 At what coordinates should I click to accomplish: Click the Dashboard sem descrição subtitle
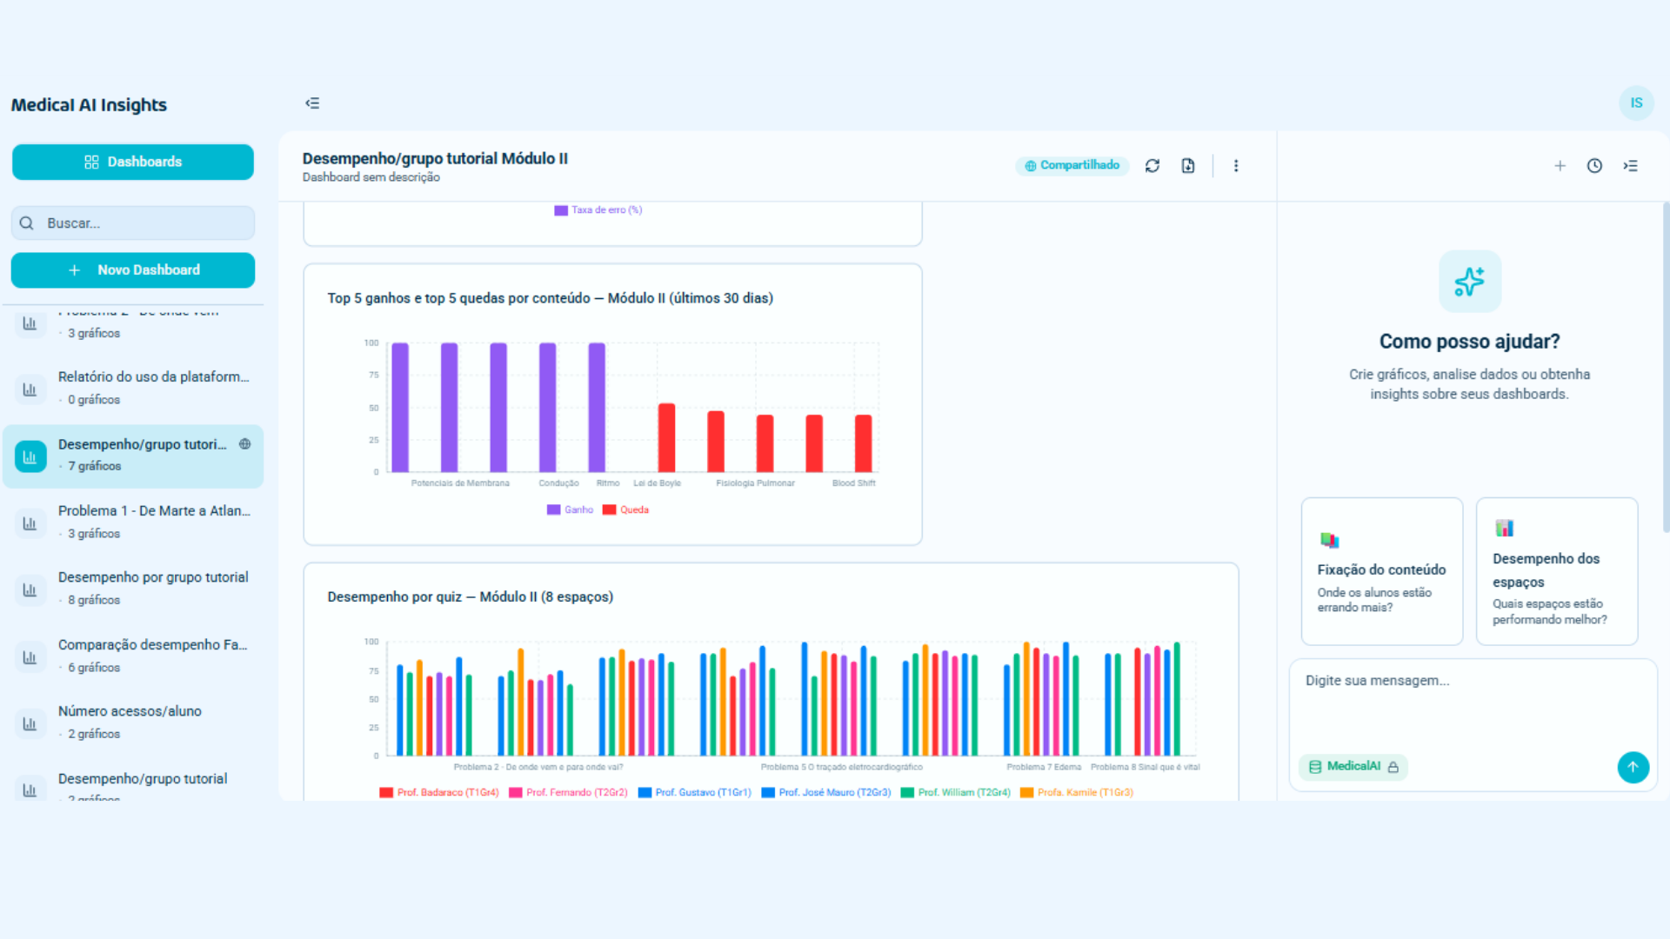tap(371, 177)
